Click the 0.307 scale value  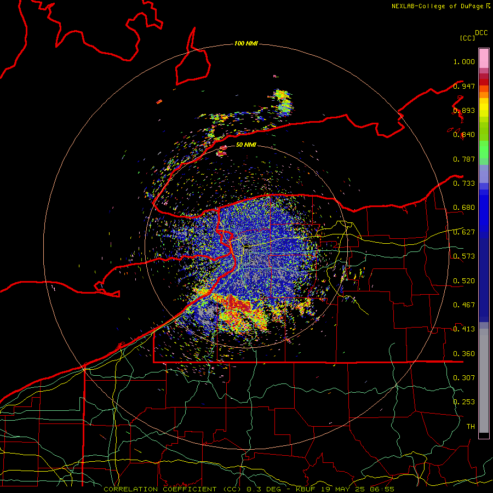pos(464,378)
